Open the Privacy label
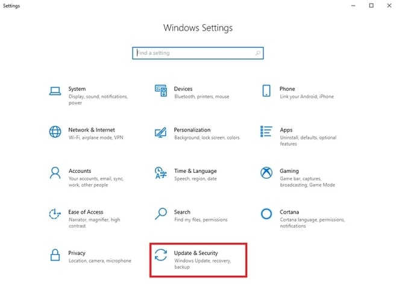Viewport: 396px width, 301px height. click(x=77, y=253)
